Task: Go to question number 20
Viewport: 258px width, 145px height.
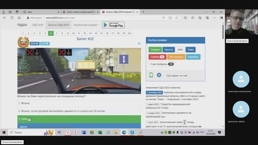Action: pyautogui.click(x=129, y=33)
